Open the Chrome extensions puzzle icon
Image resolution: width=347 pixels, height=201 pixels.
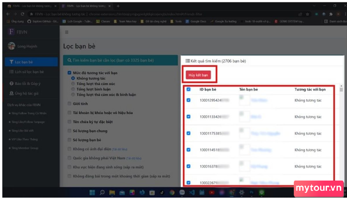[331, 14]
